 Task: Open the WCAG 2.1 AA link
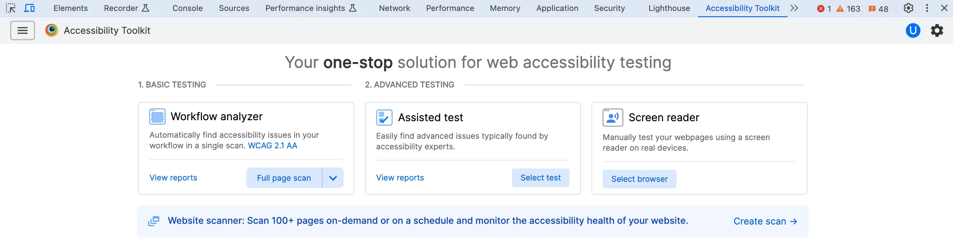click(272, 146)
